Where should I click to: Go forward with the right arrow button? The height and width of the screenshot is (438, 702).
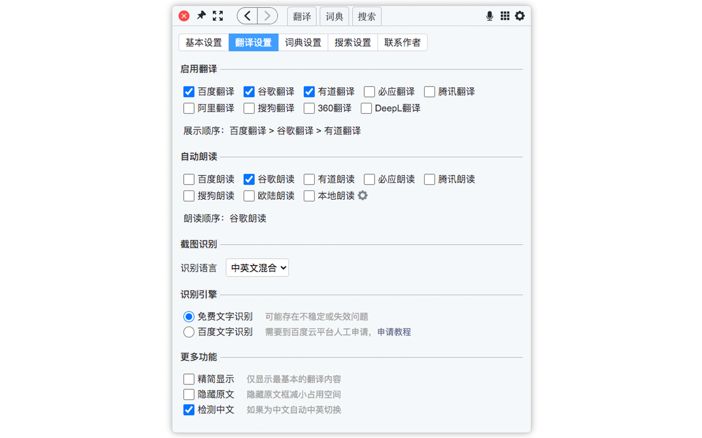pyautogui.click(x=268, y=16)
